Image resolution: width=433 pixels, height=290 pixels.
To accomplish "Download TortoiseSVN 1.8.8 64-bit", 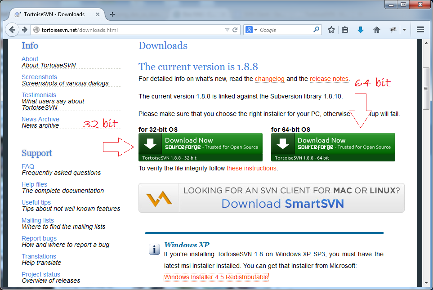I will point(333,147).
